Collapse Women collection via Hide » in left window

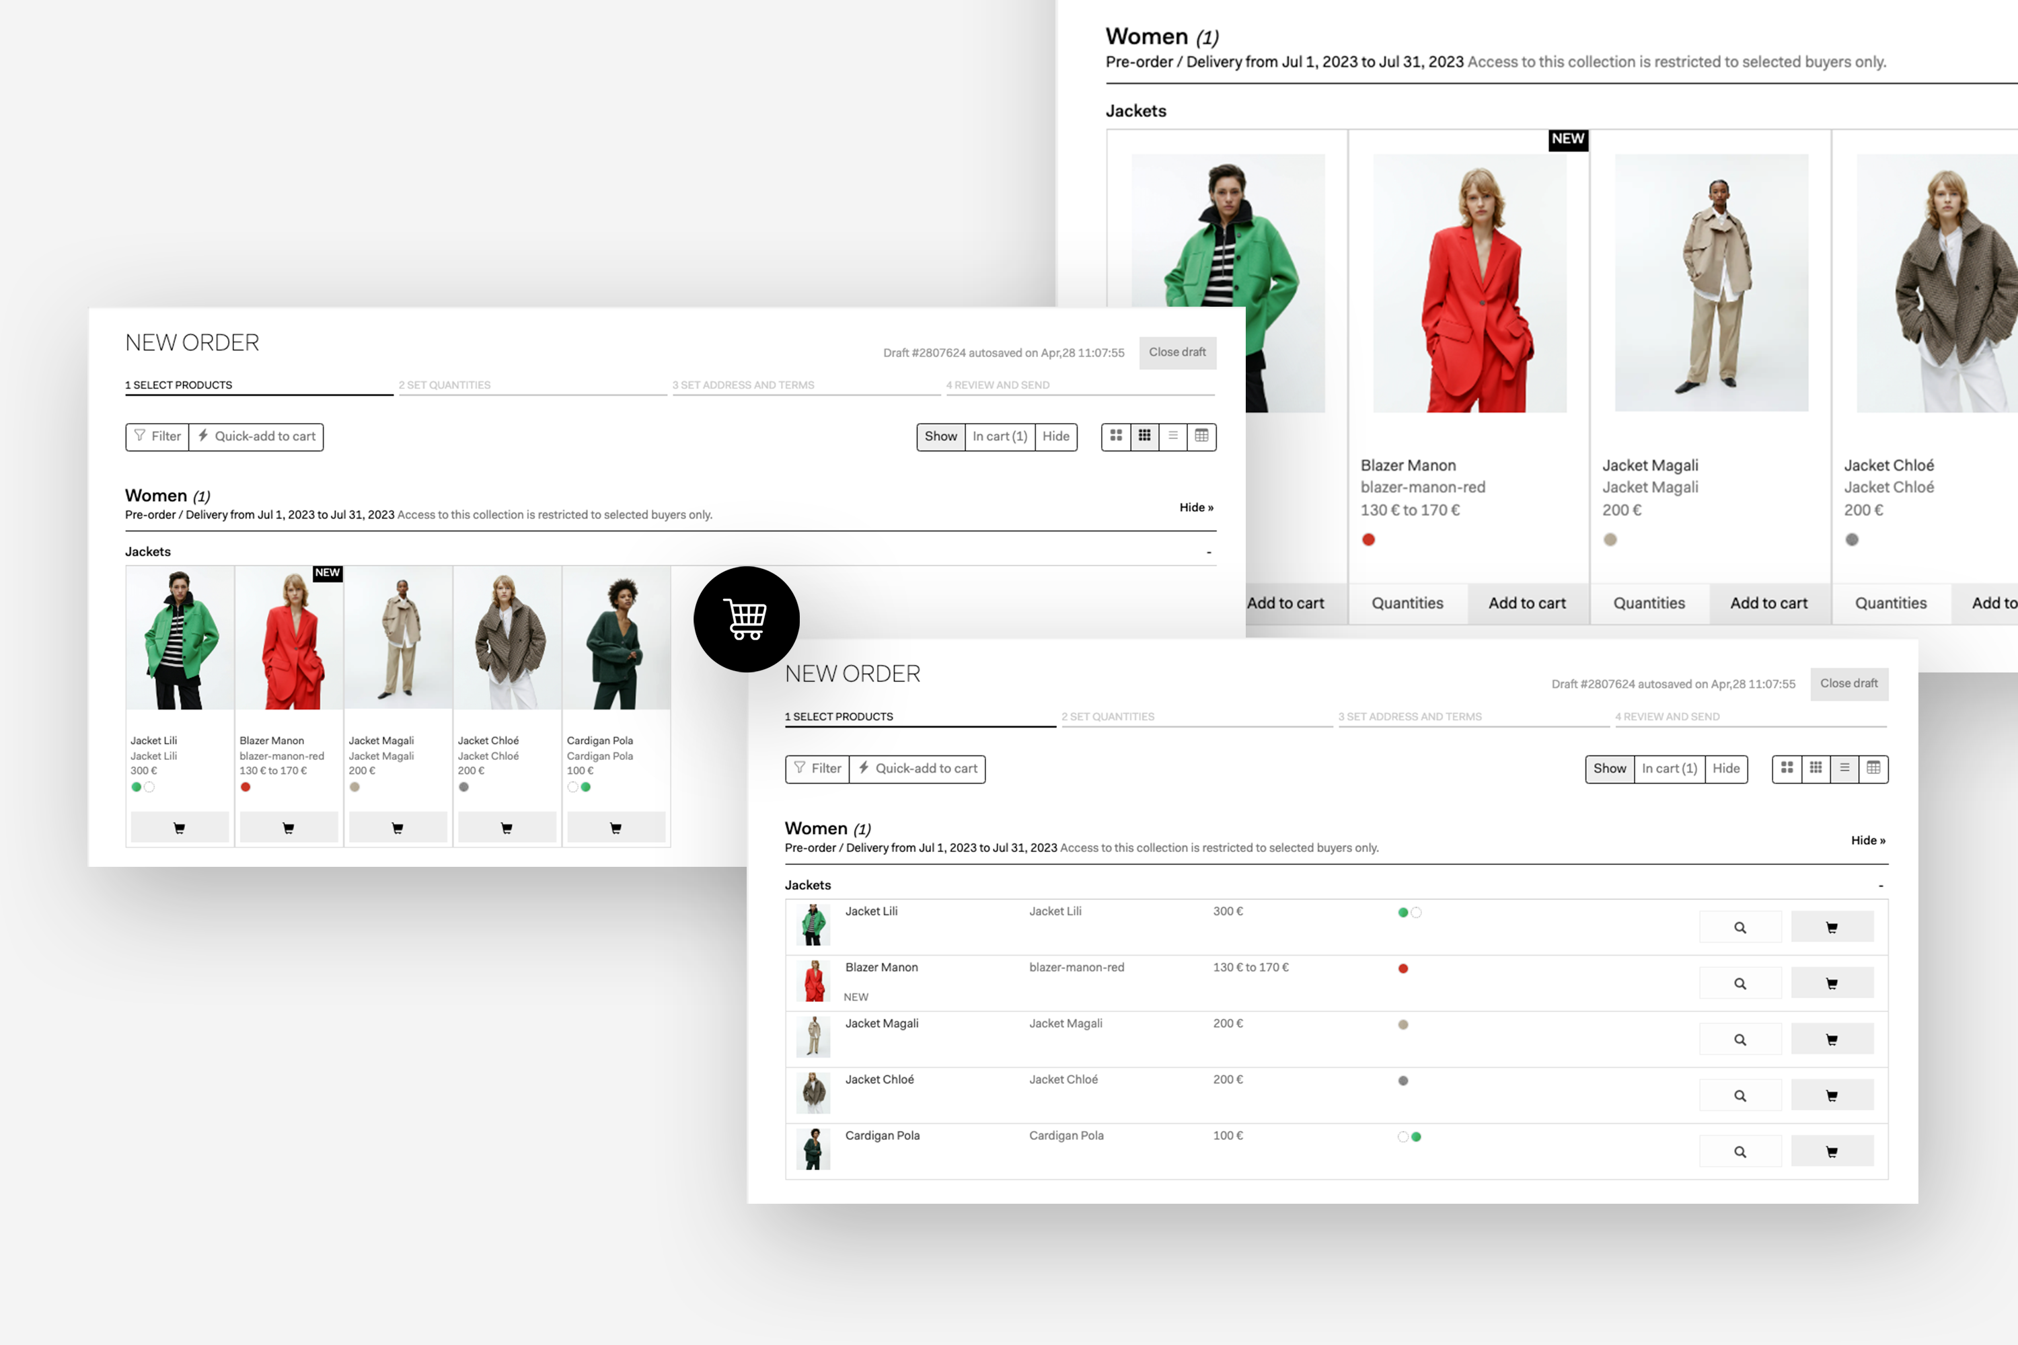tap(1196, 508)
